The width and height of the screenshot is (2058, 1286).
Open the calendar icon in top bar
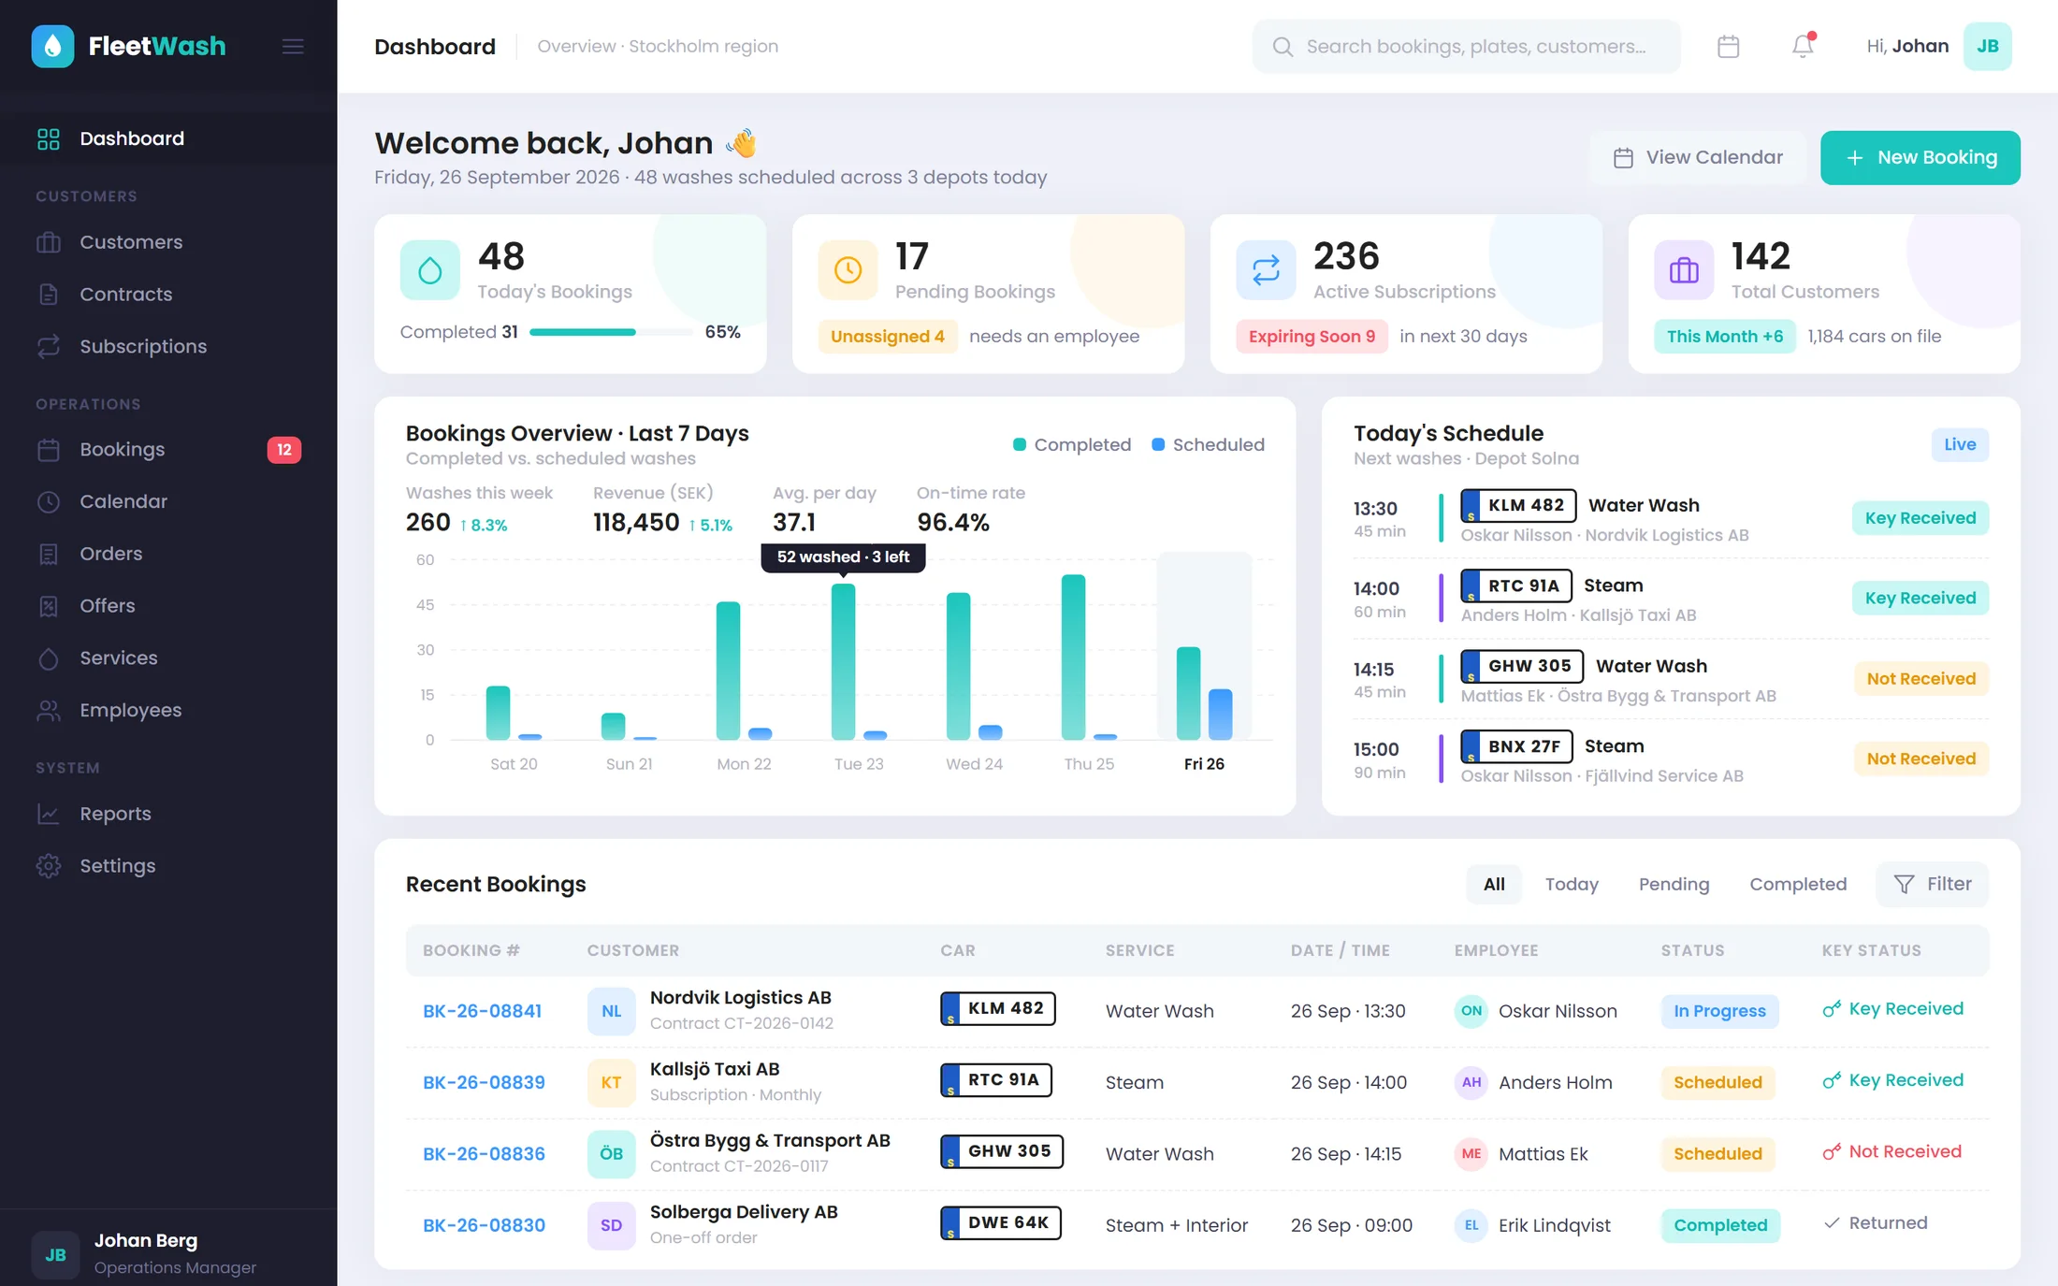[1728, 46]
